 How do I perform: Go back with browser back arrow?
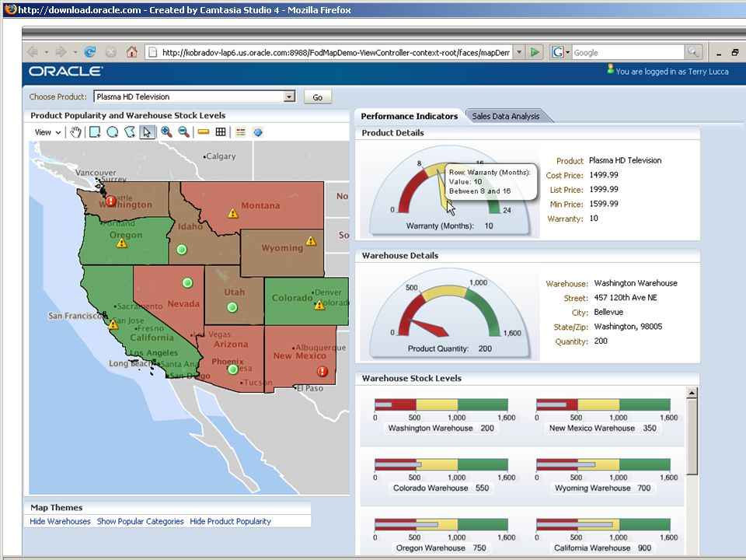pyautogui.click(x=33, y=52)
